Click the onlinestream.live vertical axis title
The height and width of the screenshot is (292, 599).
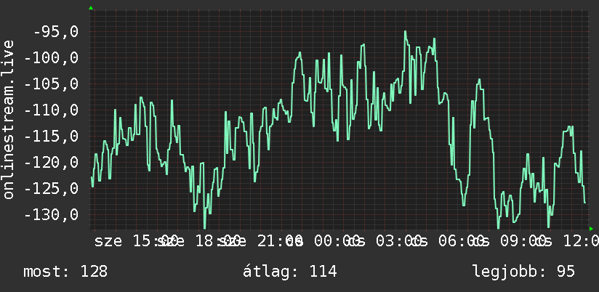point(9,119)
